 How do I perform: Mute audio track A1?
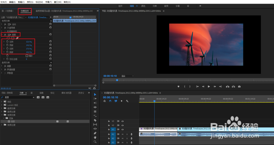tap(122, 134)
